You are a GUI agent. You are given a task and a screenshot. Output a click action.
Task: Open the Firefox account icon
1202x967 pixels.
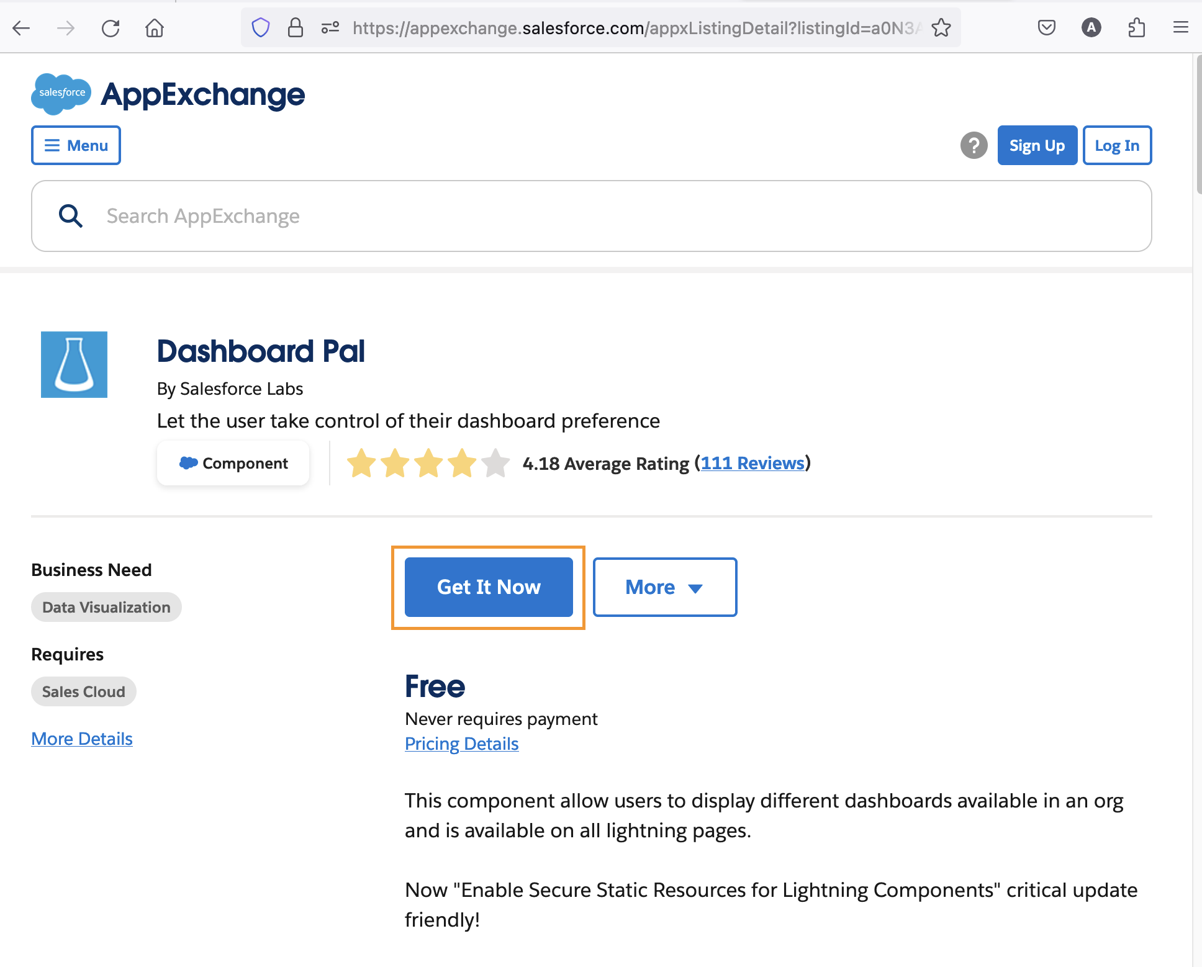pyautogui.click(x=1091, y=27)
